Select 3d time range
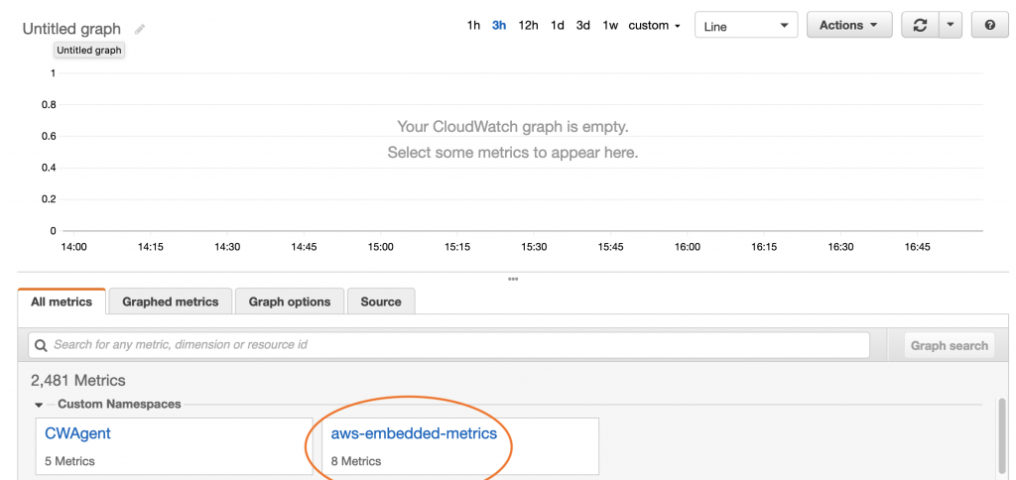 click(x=583, y=25)
